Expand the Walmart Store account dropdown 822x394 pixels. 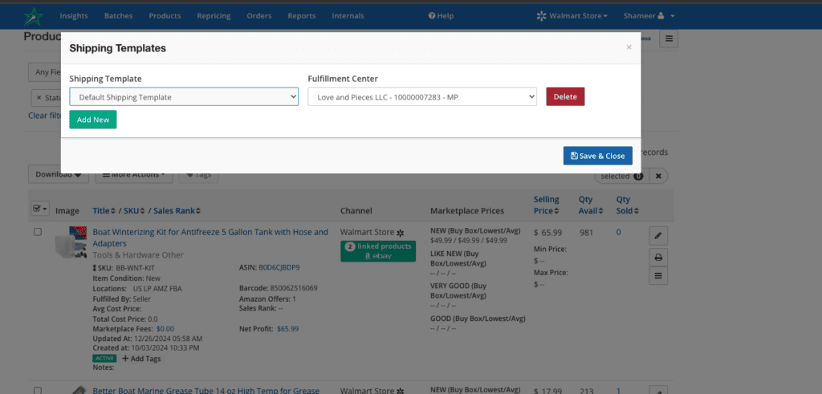click(572, 16)
